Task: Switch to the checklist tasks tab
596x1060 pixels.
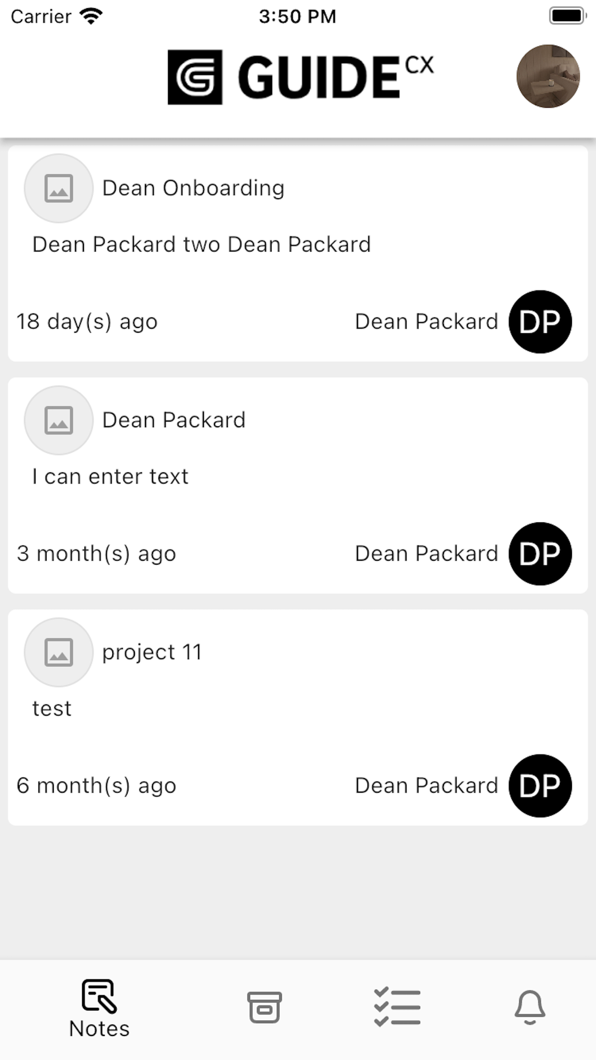Action: 397,1007
